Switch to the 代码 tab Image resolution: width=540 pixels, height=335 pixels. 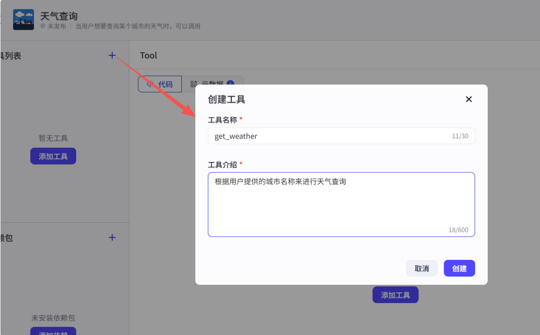click(x=160, y=84)
